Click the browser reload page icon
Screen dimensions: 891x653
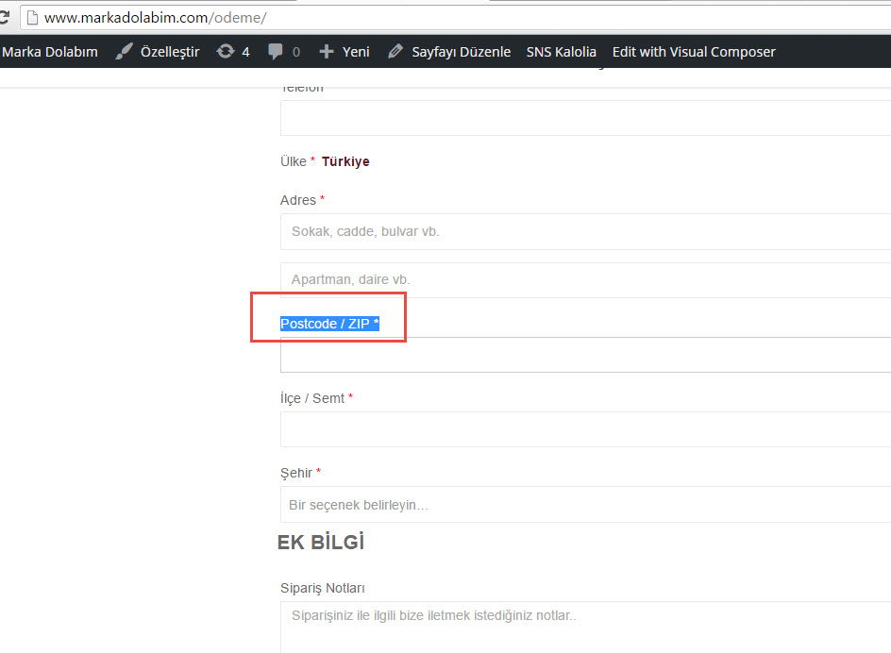coord(4,17)
